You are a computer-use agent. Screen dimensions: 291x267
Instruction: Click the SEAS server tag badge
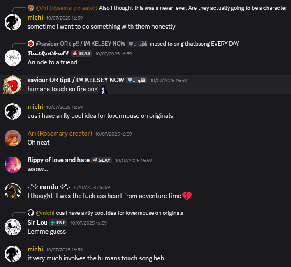81,53
